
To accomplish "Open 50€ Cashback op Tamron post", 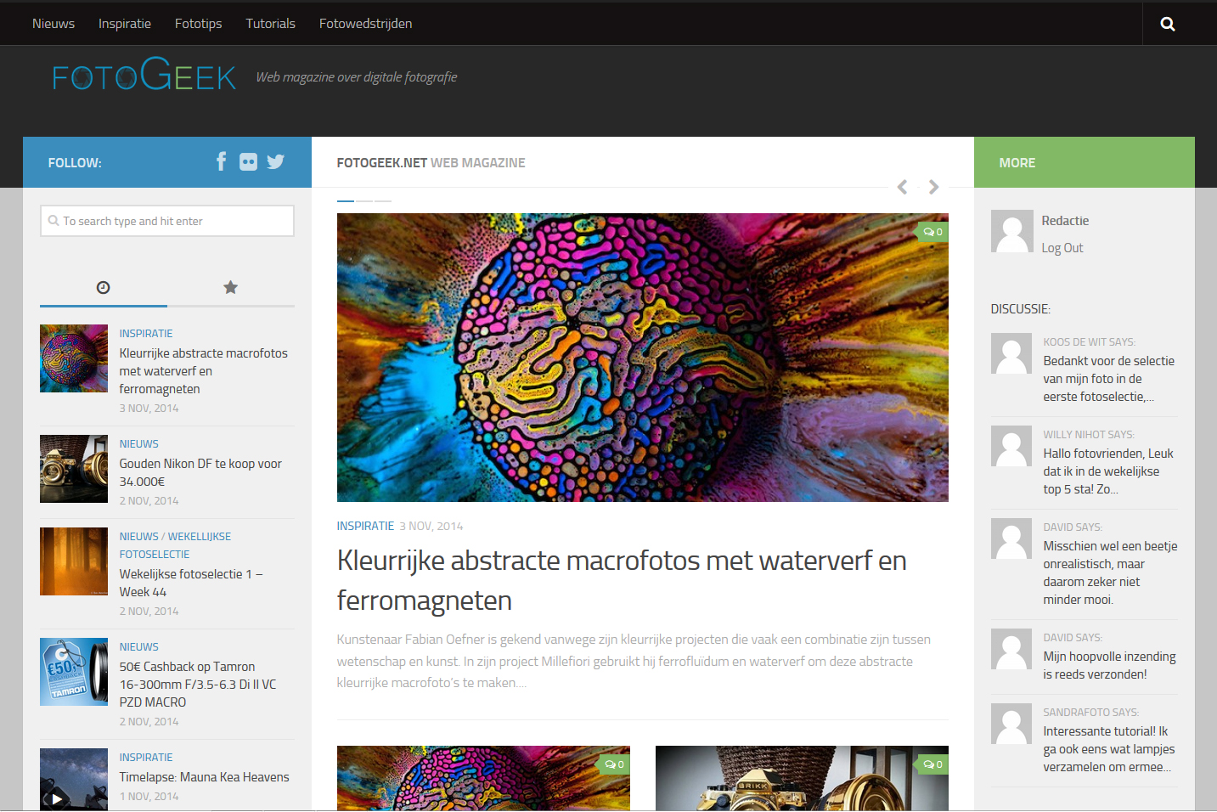I will click(198, 685).
